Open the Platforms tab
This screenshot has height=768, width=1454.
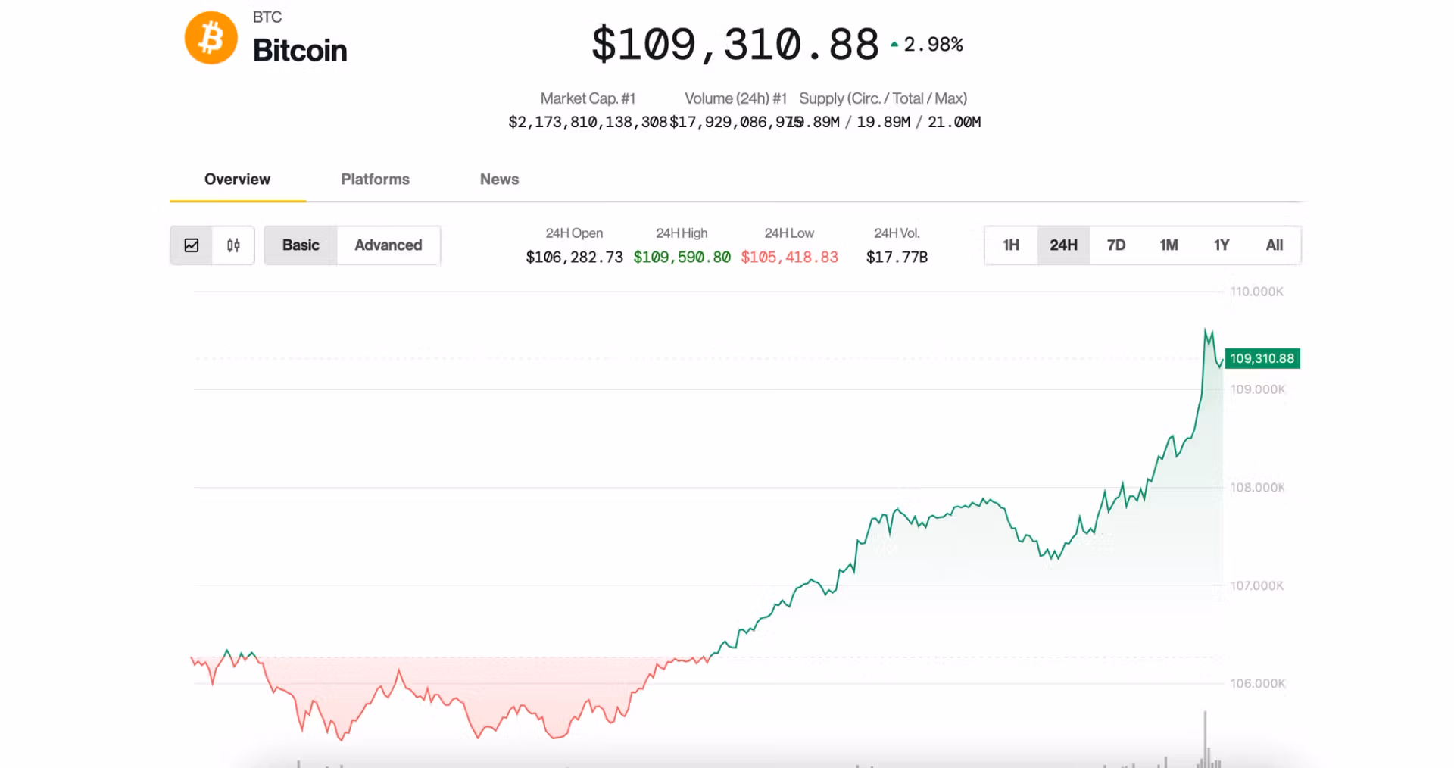[x=375, y=180]
